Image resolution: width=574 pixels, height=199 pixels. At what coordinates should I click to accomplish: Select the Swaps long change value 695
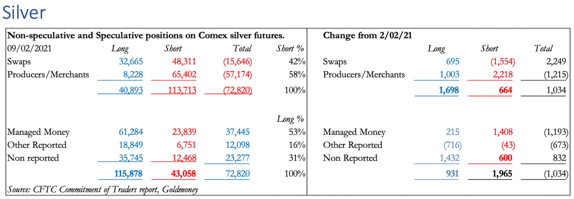pyautogui.click(x=452, y=62)
